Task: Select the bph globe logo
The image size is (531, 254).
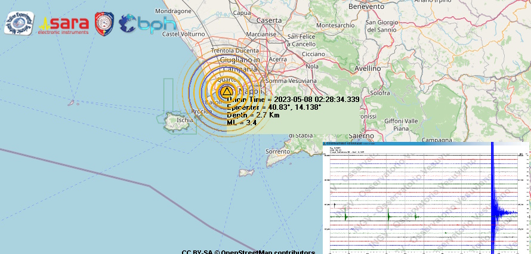Action: coord(147,23)
